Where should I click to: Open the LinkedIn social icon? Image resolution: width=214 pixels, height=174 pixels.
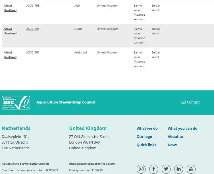pyautogui.click(x=178, y=169)
